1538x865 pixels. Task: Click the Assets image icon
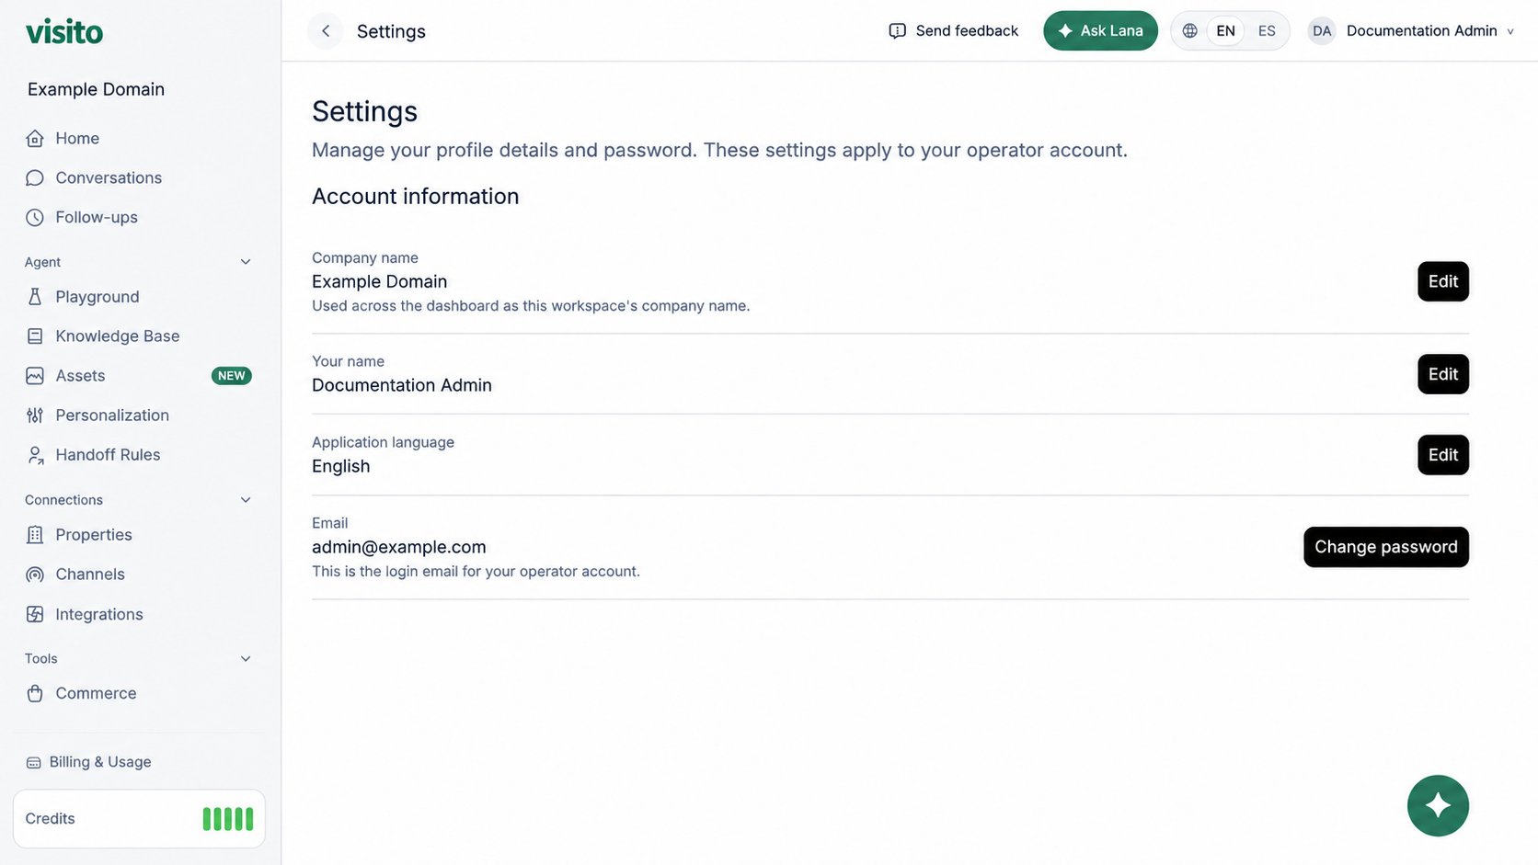coord(35,376)
